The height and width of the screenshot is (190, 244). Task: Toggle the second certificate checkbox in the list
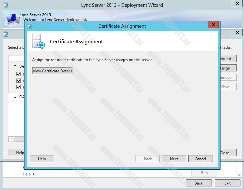click(x=19, y=81)
